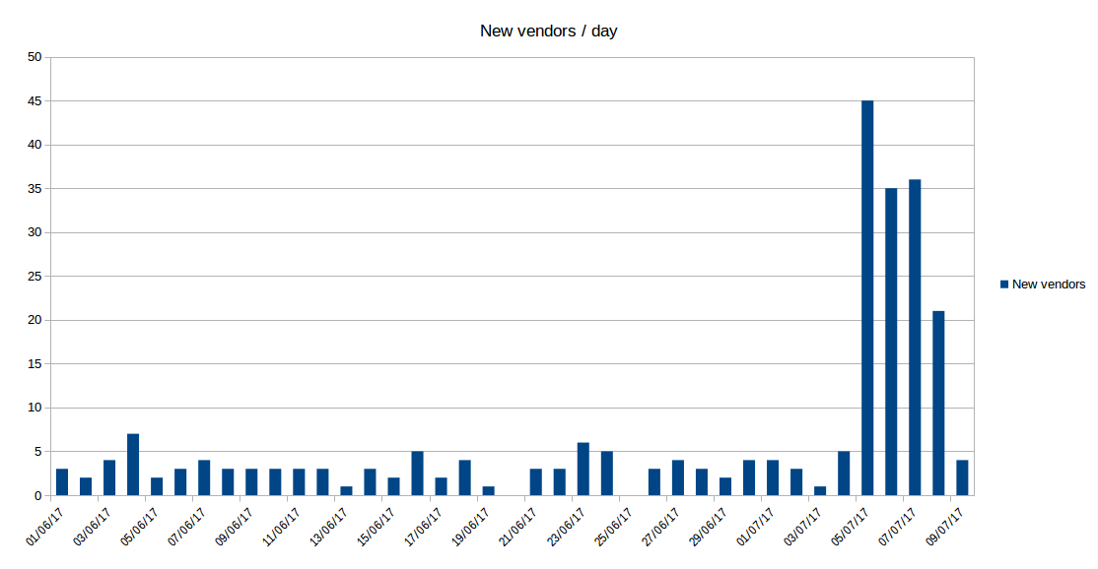Click the 'New vendors' legend label
This screenshot has height=569, width=1098.
1049,284
